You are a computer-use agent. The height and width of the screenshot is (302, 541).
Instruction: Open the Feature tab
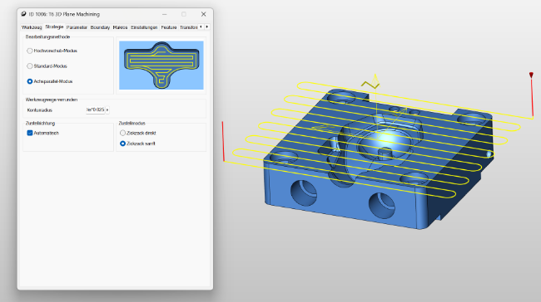click(169, 27)
